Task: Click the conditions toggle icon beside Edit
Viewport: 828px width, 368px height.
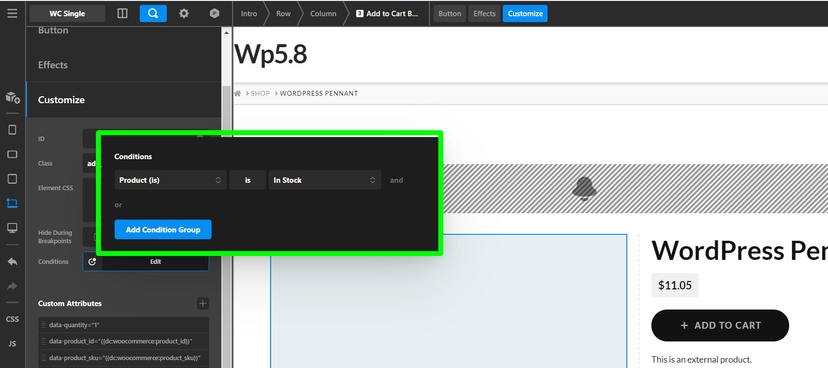Action: click(92, 262)
